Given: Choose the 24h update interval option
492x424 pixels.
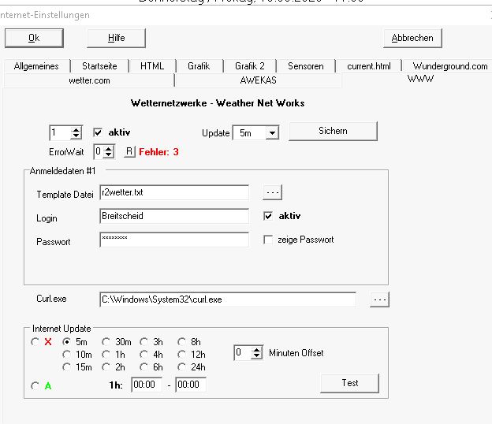Looking at the screenshot, I should 183,367.
